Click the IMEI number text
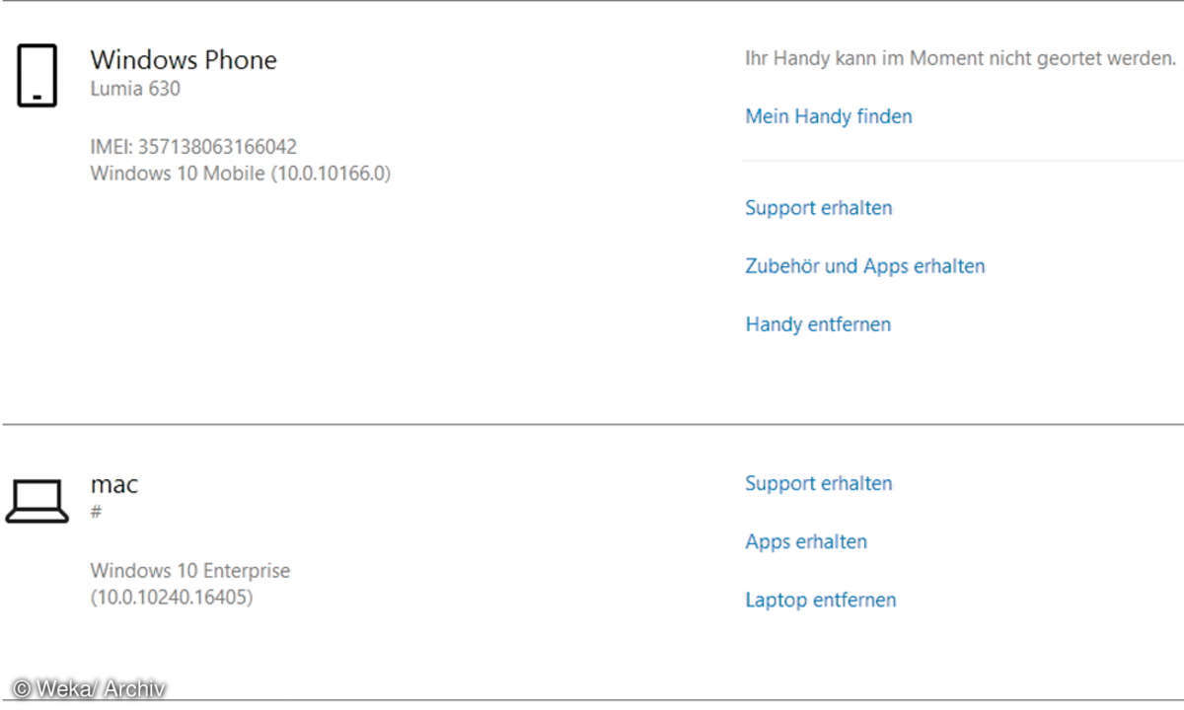Screen dimensions: 1184x710 point(193,147)
